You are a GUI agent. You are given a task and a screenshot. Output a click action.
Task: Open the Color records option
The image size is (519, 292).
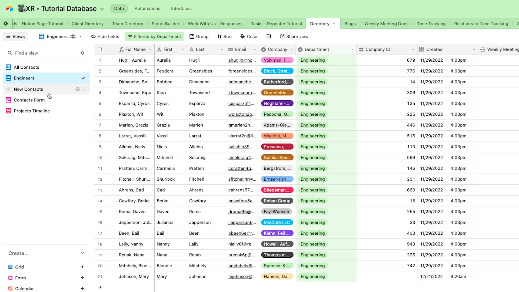click(249, 36)
